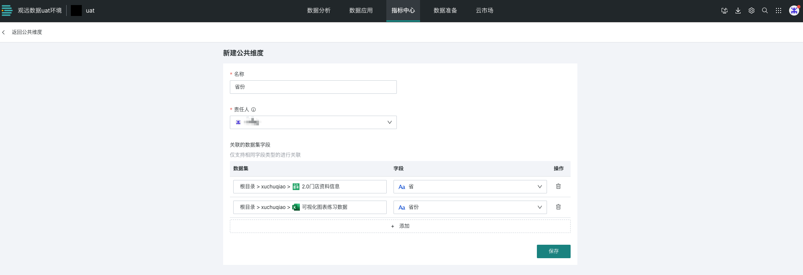
Task: Select the 指标中心 tab
Action: coord(403,11)
